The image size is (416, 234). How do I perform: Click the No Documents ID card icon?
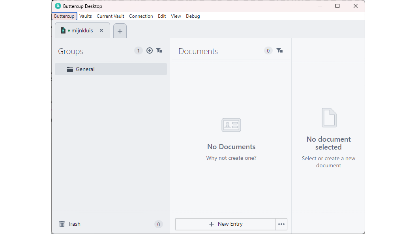click(x=231, y=125)
